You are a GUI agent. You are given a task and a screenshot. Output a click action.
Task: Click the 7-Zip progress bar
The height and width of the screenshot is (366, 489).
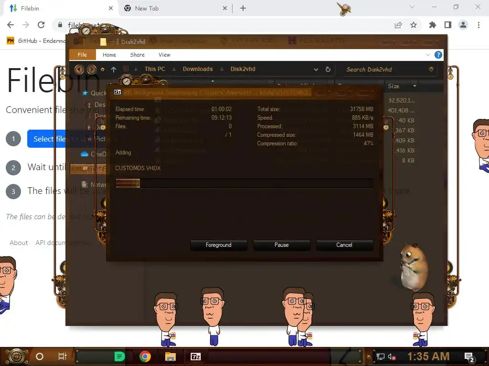click(244, 183)
